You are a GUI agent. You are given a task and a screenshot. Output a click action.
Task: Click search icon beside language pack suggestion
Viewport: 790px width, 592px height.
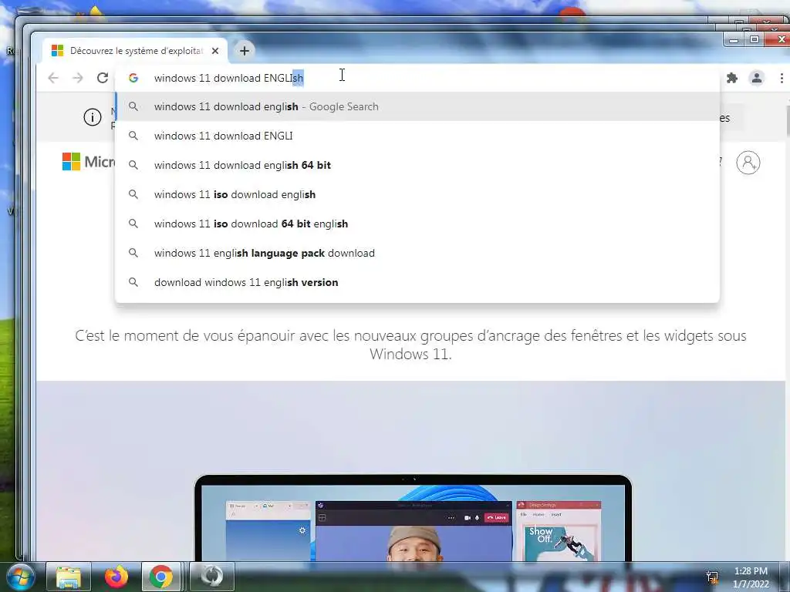133,252
